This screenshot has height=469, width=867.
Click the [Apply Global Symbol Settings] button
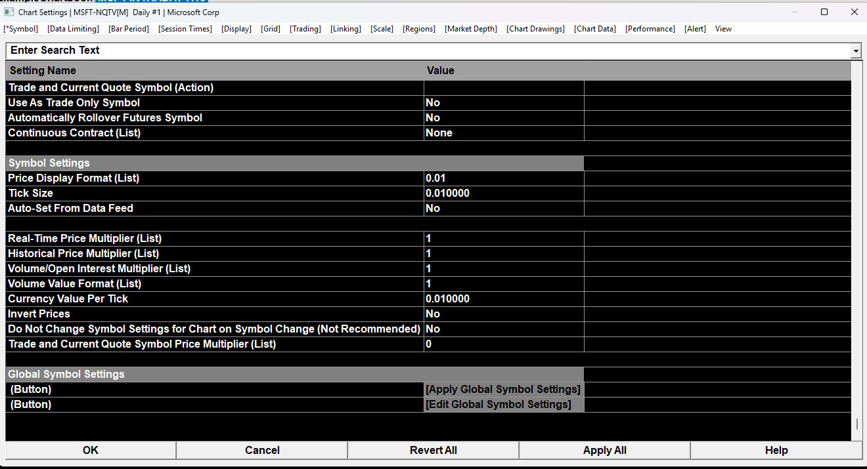[x=504, y=390]
